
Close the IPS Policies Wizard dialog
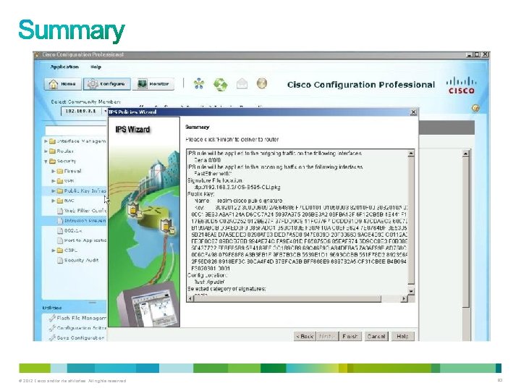pos(413,112)
